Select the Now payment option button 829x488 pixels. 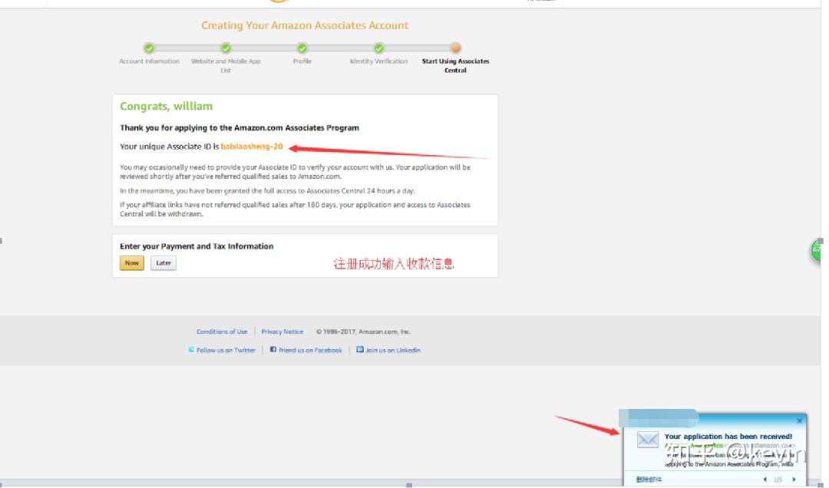pyautogui.click(x=131, y=262)
